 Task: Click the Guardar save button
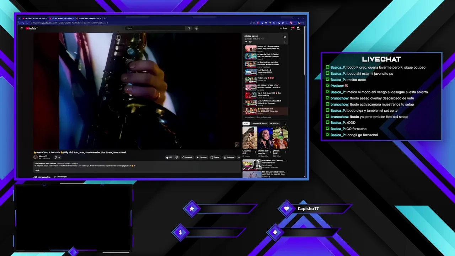coord(215,157)
